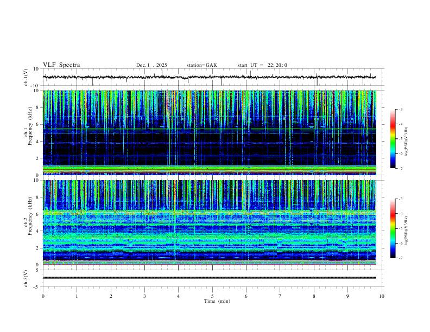Select the upper color bar log(PSD) label
Image resolution: width=430 pixels, height=332 pixels.
point(406,141)
